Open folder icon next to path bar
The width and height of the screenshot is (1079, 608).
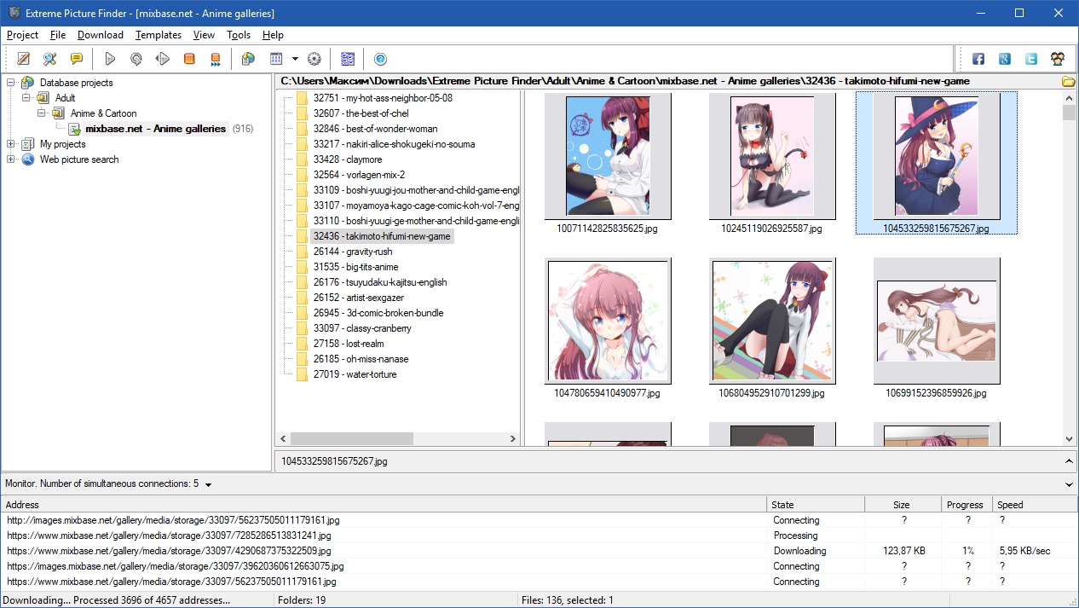point(1068,82)
